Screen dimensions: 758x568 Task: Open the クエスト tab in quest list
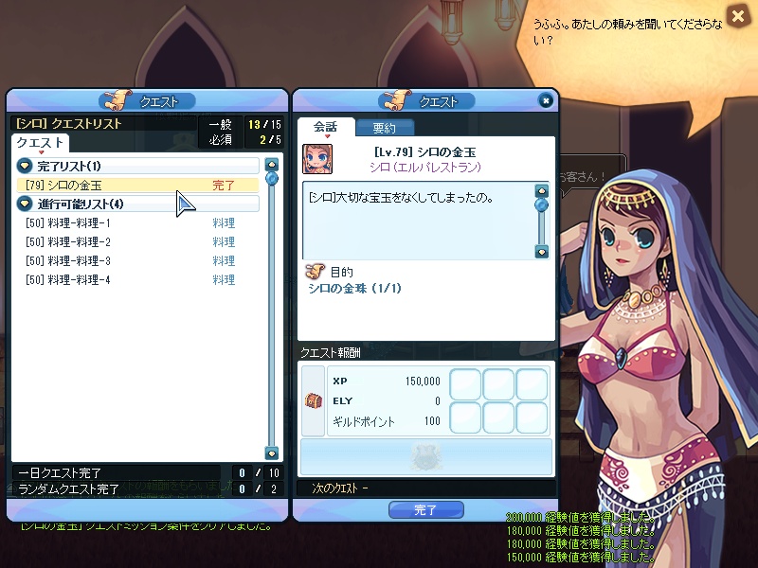(x=40, y=143)
